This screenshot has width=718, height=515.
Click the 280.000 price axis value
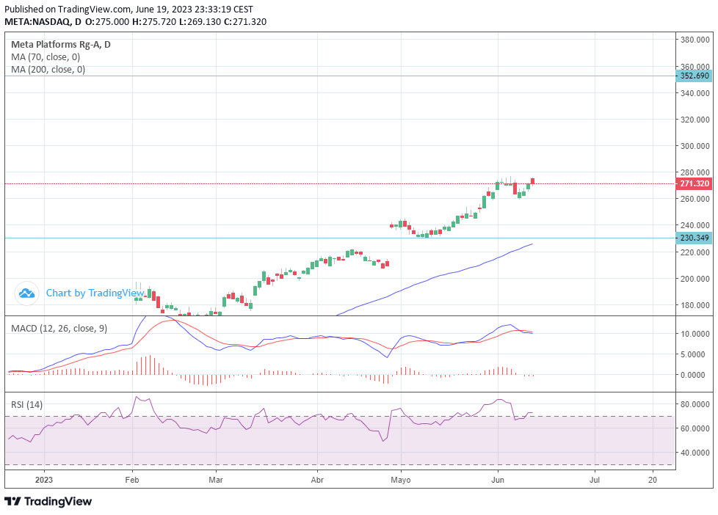[695, 172]
